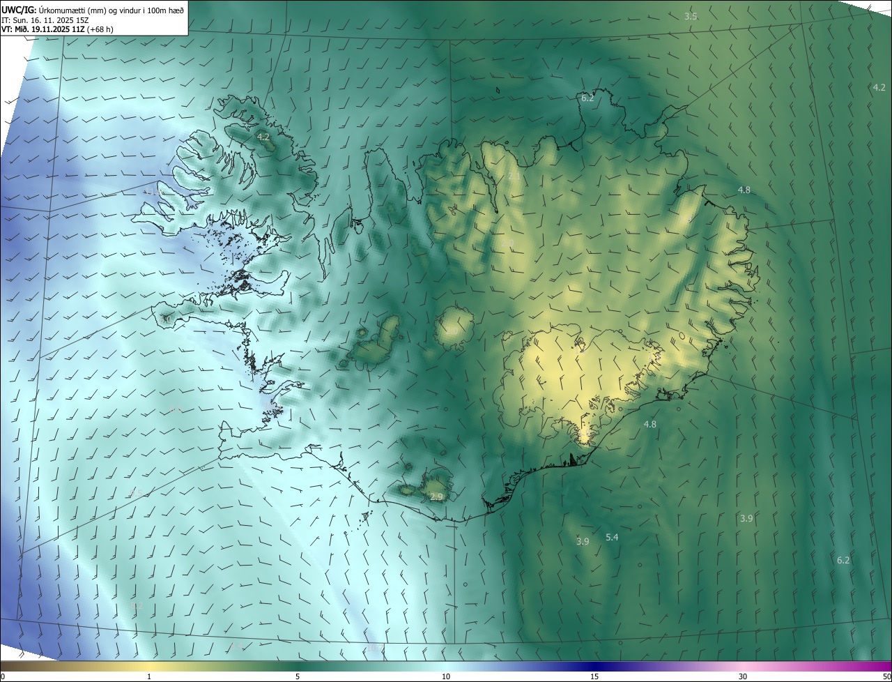Click the valid time 'VT: Mið. 19.11.2025 11Z (+68 h)'

point(57,29)
